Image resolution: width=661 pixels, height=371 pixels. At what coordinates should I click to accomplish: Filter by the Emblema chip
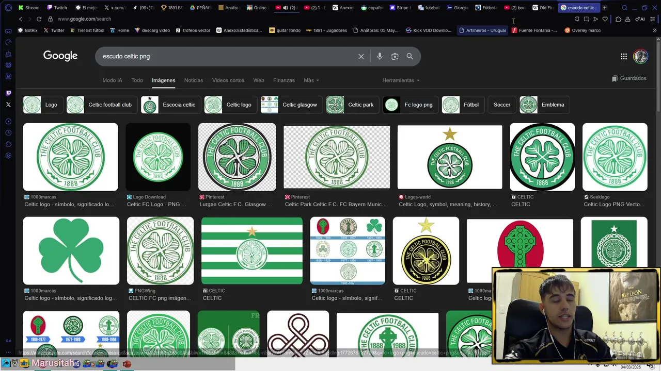point(545,105)
